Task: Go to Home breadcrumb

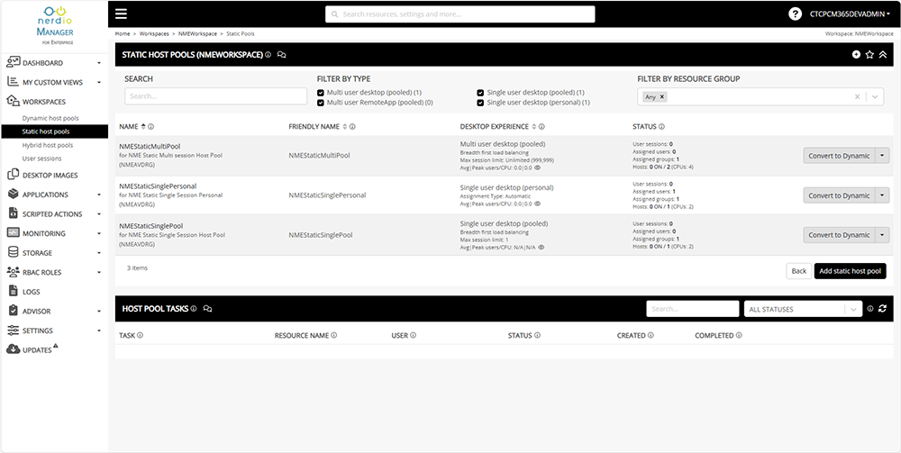Action: (x=123, y=34)
